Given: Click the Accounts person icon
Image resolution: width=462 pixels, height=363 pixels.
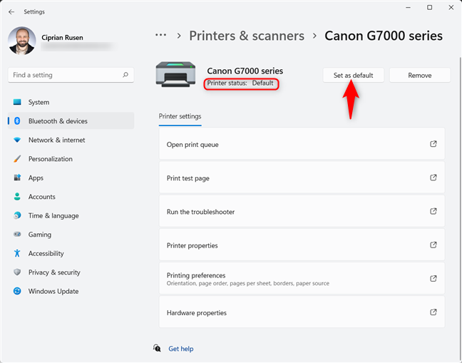Looking at the screenshot, I should coord(17,197).
